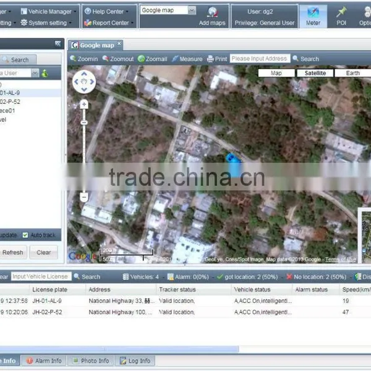The width and height of the screenshot is (371, 371).
Task: Focus the Please Input Address field
Action: [x=260, y=59]
